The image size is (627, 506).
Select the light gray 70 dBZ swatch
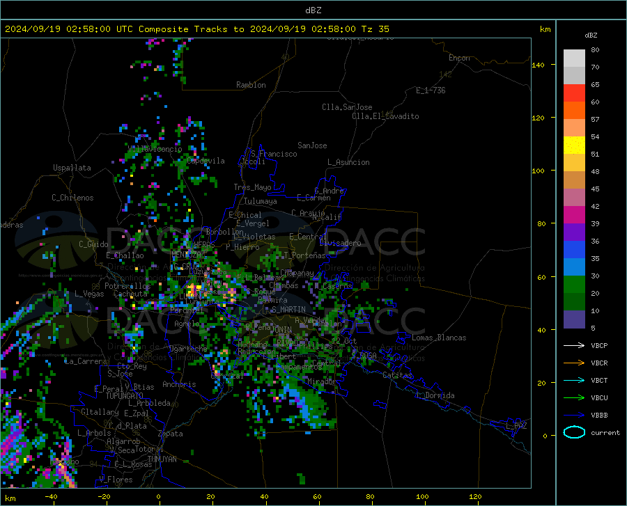(x=574, y=58)
